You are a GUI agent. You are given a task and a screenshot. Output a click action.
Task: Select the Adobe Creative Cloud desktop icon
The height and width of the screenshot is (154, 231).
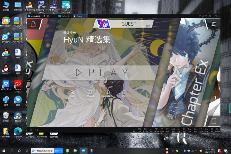tap(18, 86)
